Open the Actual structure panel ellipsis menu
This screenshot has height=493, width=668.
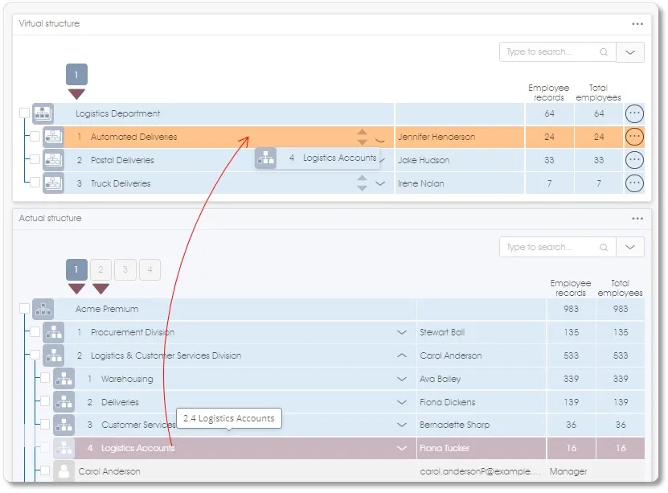tap(637, 219)
